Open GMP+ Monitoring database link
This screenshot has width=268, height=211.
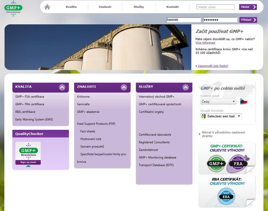(x=157, y=158)
